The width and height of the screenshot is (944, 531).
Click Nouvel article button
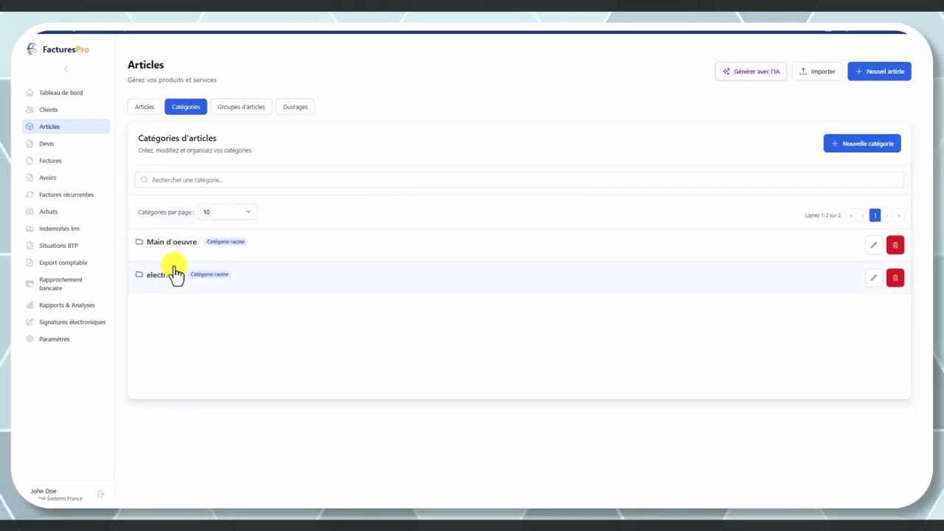(879, 72)
